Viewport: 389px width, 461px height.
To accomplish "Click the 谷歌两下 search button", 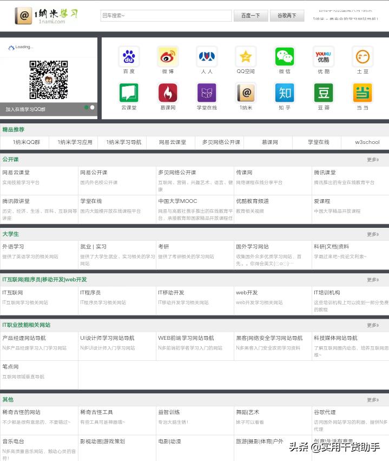I will pyautogui.click(x=287, y=16).
